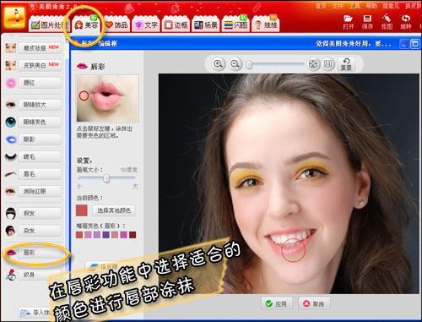Switch to the 娃娃 tab
The height and width of the screenshot is (322, 422).
click(x=266, y=25)
